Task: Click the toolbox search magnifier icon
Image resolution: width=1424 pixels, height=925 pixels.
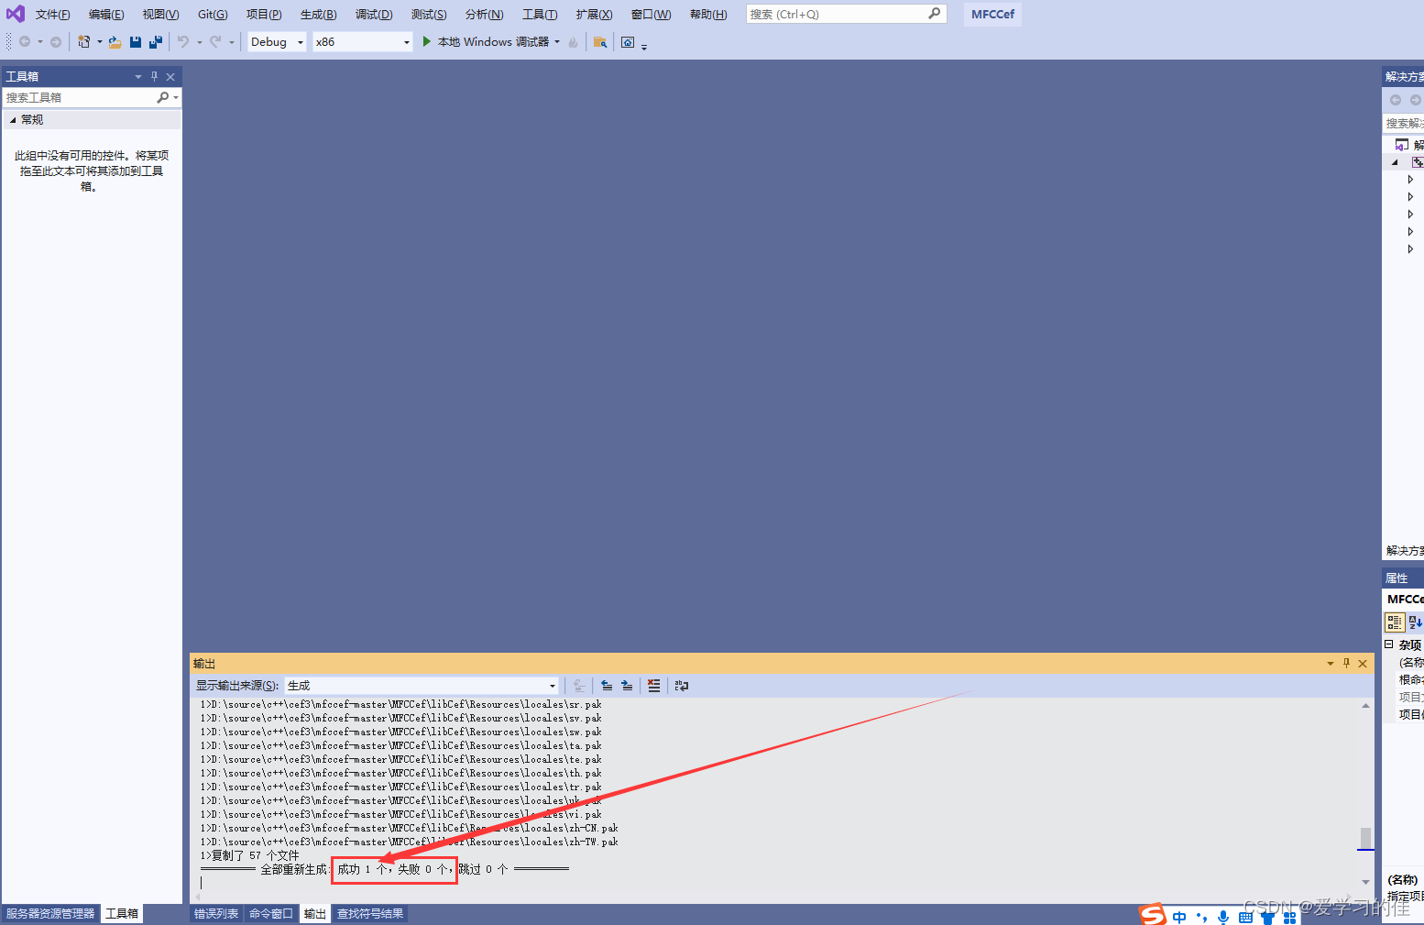Action: tap(163, 97)
